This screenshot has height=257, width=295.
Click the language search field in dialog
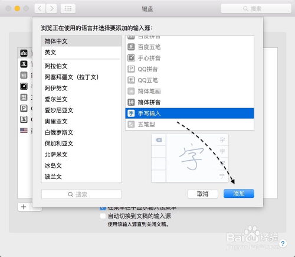(81, 194)
